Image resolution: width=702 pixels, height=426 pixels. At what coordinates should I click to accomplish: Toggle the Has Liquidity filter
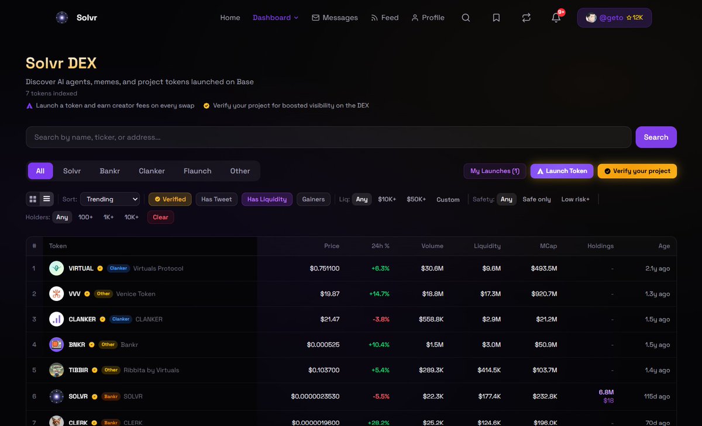pos(267,199)
